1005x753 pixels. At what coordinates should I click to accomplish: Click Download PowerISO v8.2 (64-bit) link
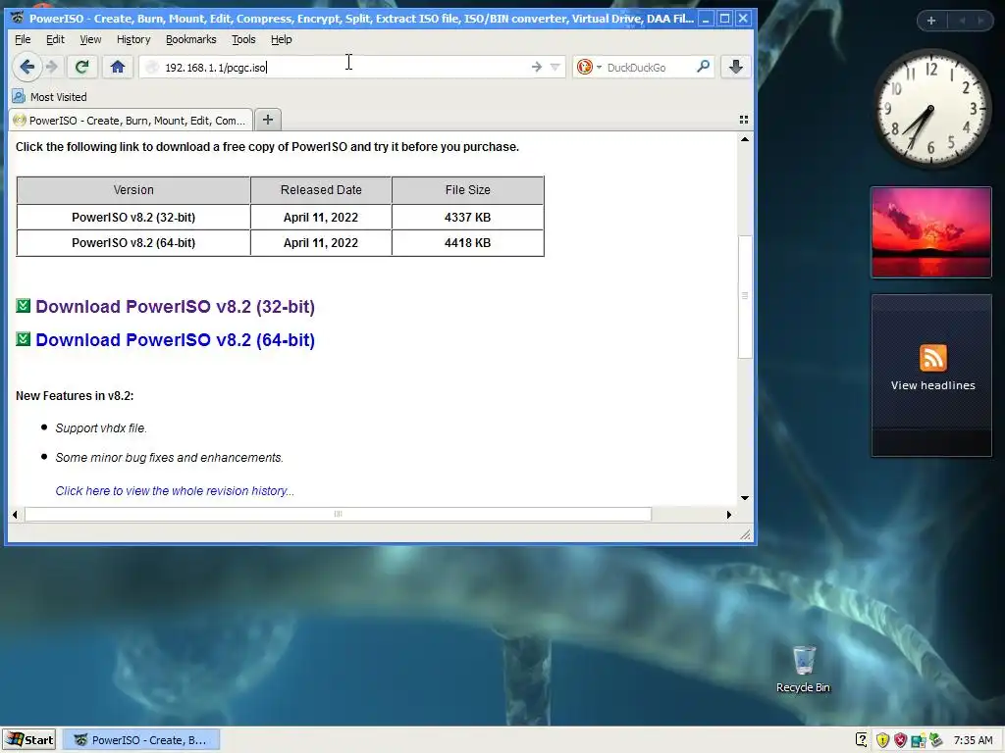175,339
